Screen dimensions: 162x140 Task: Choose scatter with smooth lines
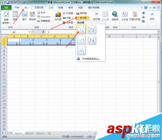tap(81, 40)
